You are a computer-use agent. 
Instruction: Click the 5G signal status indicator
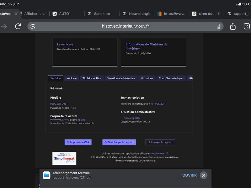coord(242,4)
